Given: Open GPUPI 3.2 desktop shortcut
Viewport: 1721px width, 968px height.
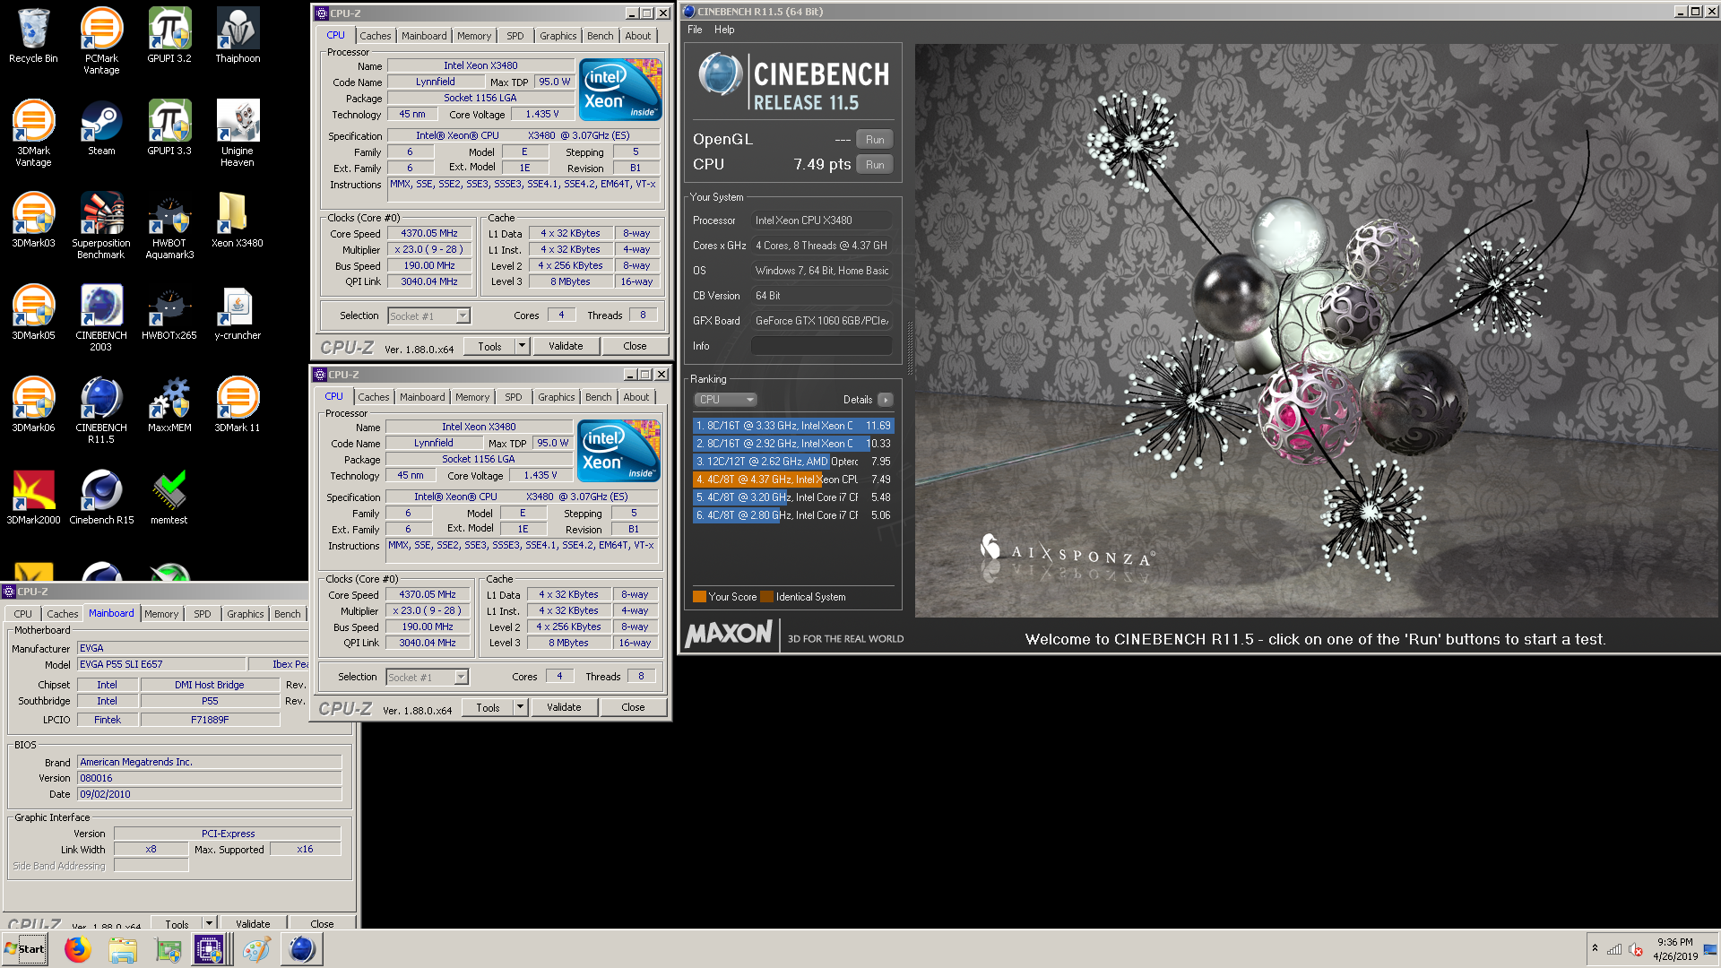Looking at the screenshot, I should click(x=169, y=36).
